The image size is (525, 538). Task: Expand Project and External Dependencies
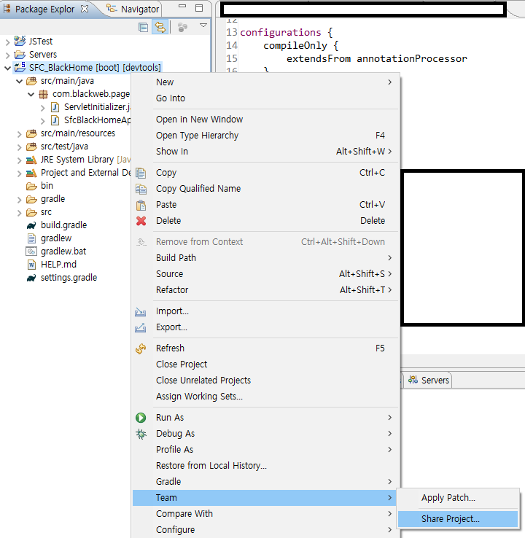pos(20,174)
